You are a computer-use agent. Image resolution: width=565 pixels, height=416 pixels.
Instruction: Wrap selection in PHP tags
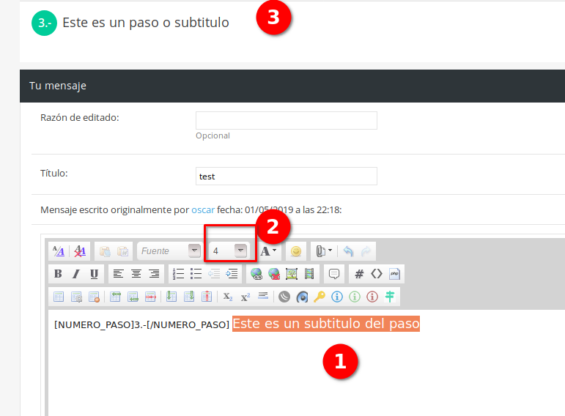[394, 274]
